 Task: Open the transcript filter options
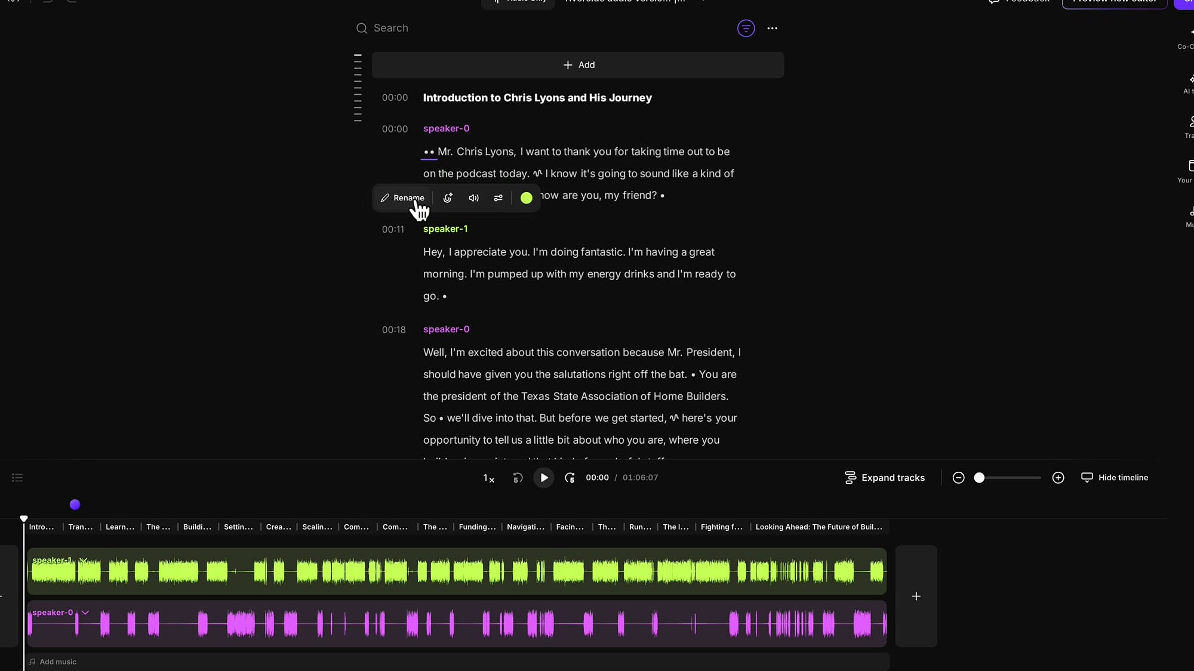pos(746,28)
